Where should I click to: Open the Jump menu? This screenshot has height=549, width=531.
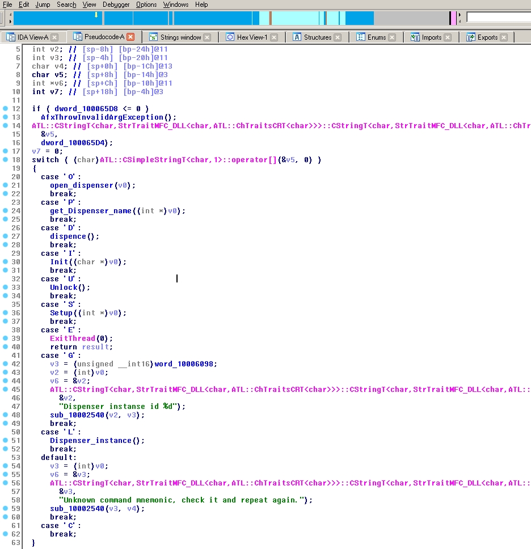(43, 5)
